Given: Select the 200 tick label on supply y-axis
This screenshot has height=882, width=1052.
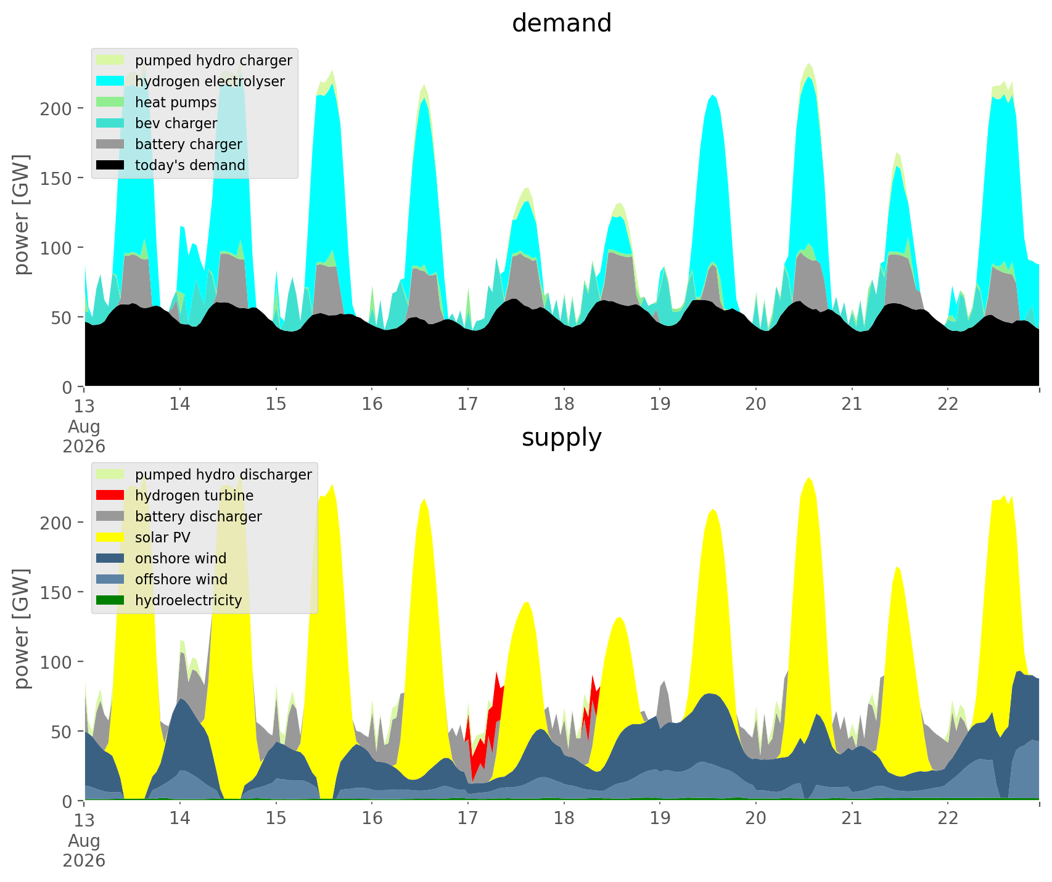Looking at the screenshot, I should (55, 523).
